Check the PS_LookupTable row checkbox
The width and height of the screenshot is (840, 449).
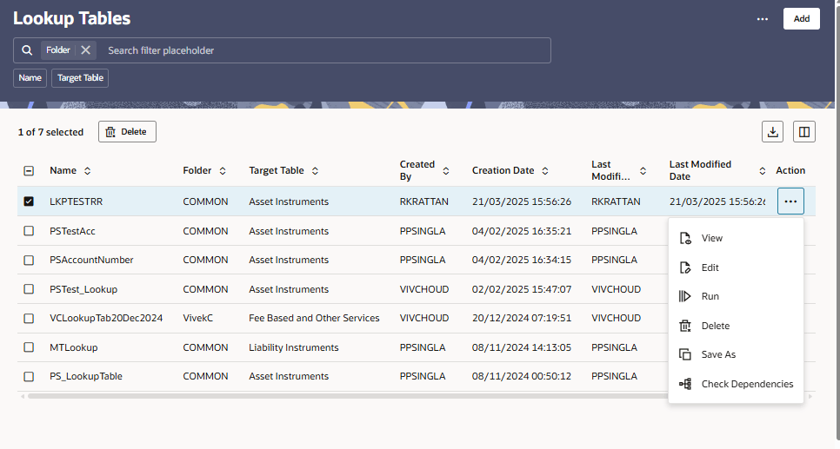[x=29, y=377]
